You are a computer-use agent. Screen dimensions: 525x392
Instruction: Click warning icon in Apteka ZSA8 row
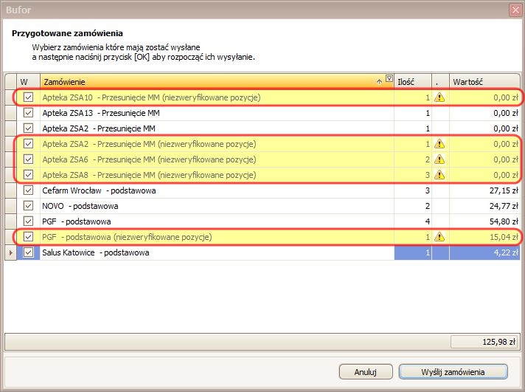[x=440, y=175]
